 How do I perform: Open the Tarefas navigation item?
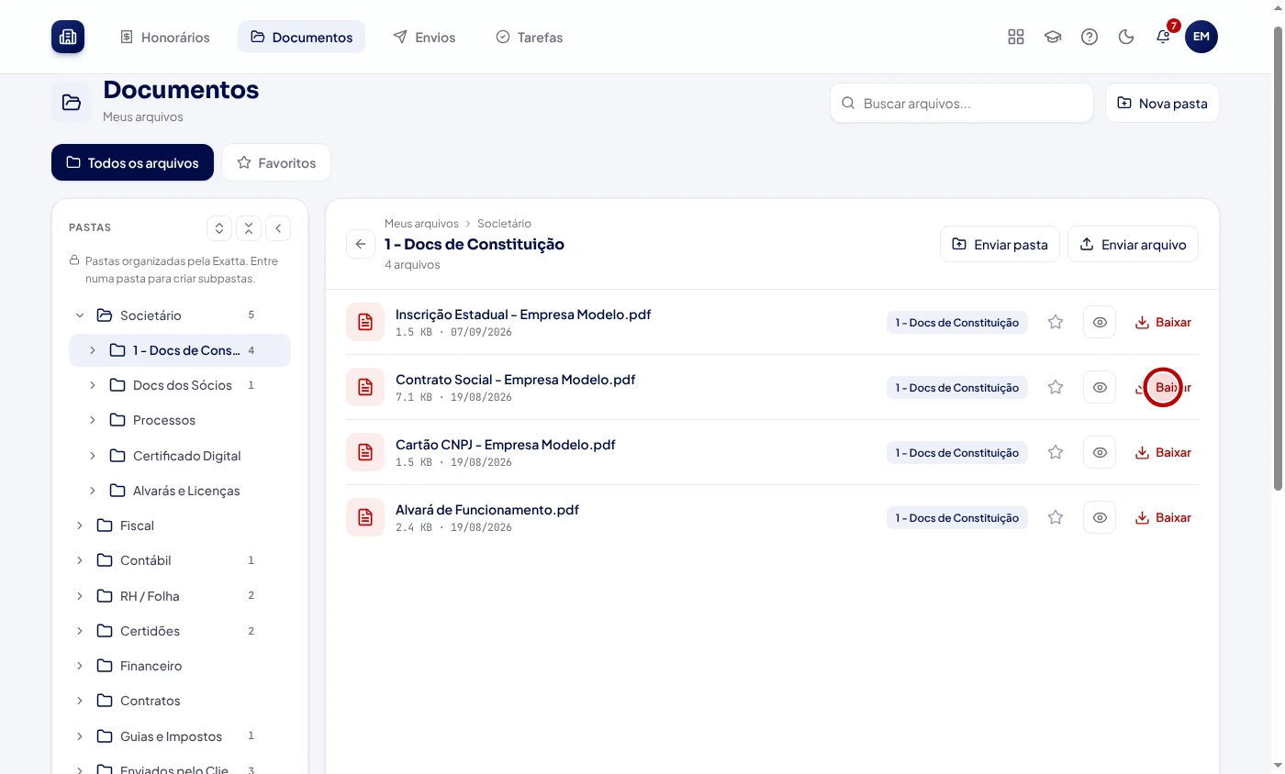coord(530,37)
